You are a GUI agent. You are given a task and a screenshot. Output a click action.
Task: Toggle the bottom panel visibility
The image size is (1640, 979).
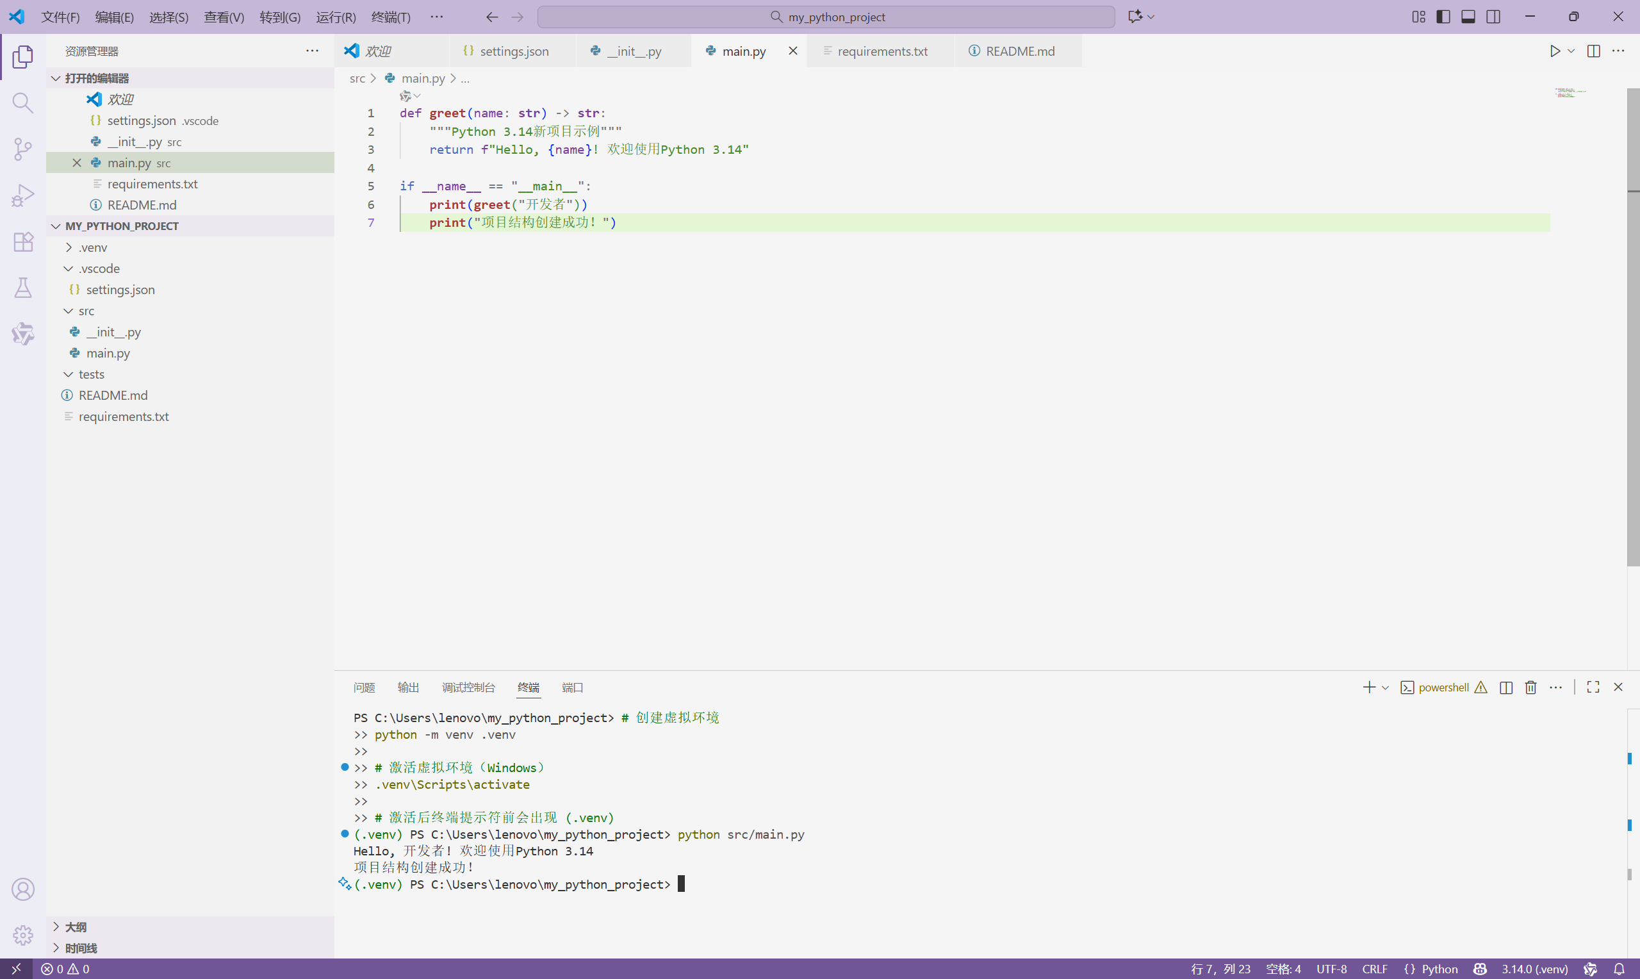[1468, 17]
